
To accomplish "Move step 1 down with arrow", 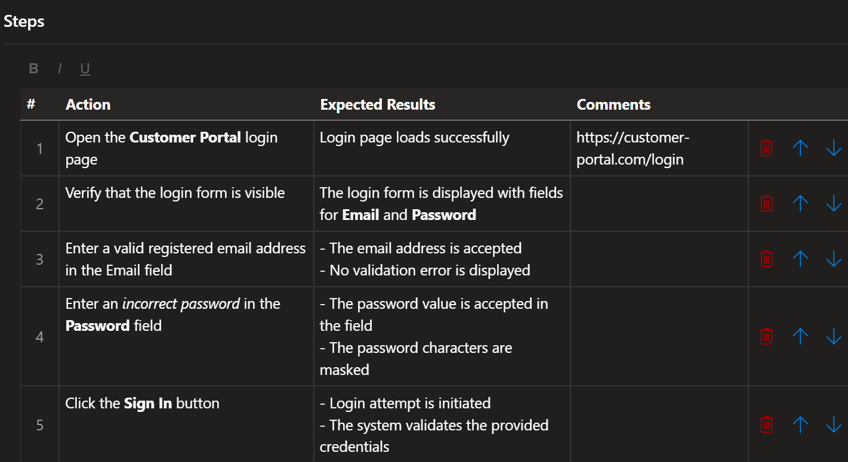I will coord(833,148).
